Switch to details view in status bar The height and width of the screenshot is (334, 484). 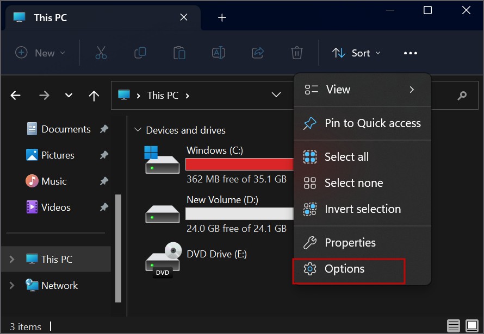click(x=454, y=326)
